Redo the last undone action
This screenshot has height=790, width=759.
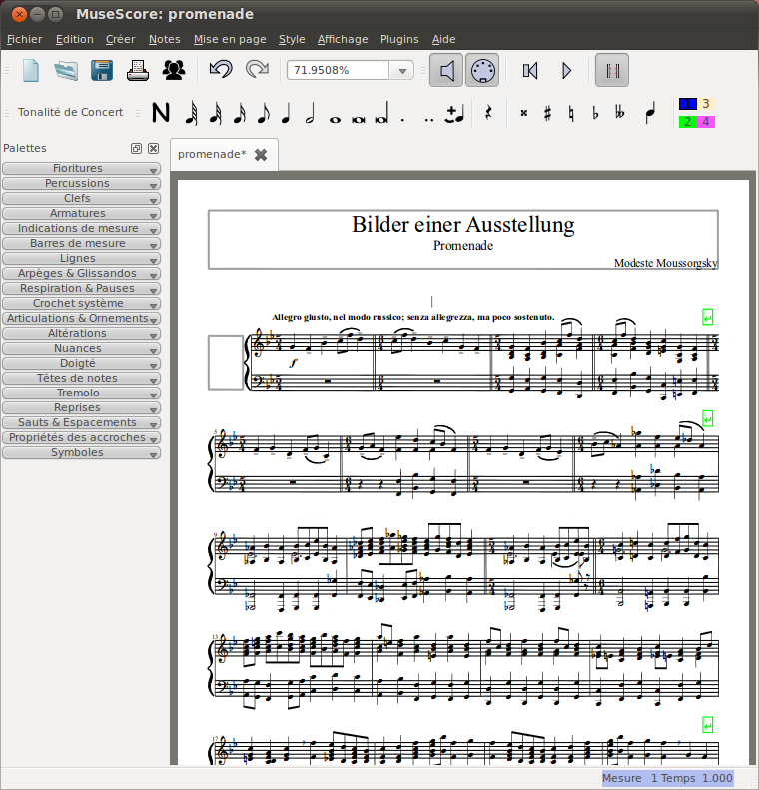(x=258, y=70)
